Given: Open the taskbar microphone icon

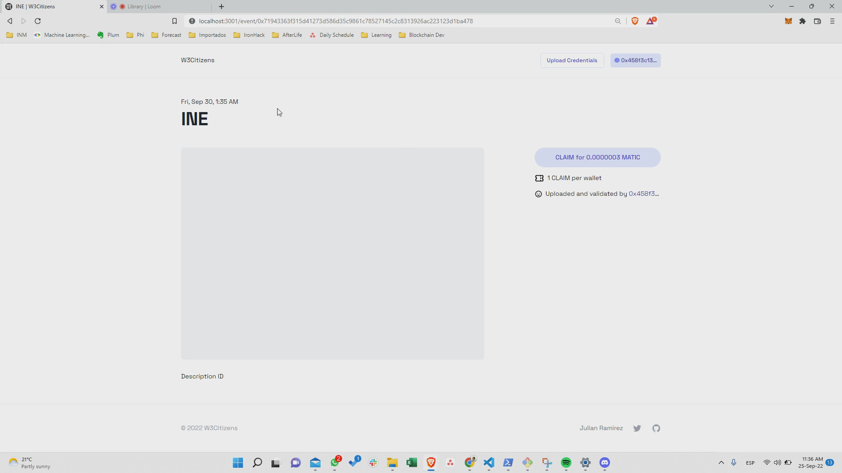Looking at the screenshot, I should click(x=734, y=462).
